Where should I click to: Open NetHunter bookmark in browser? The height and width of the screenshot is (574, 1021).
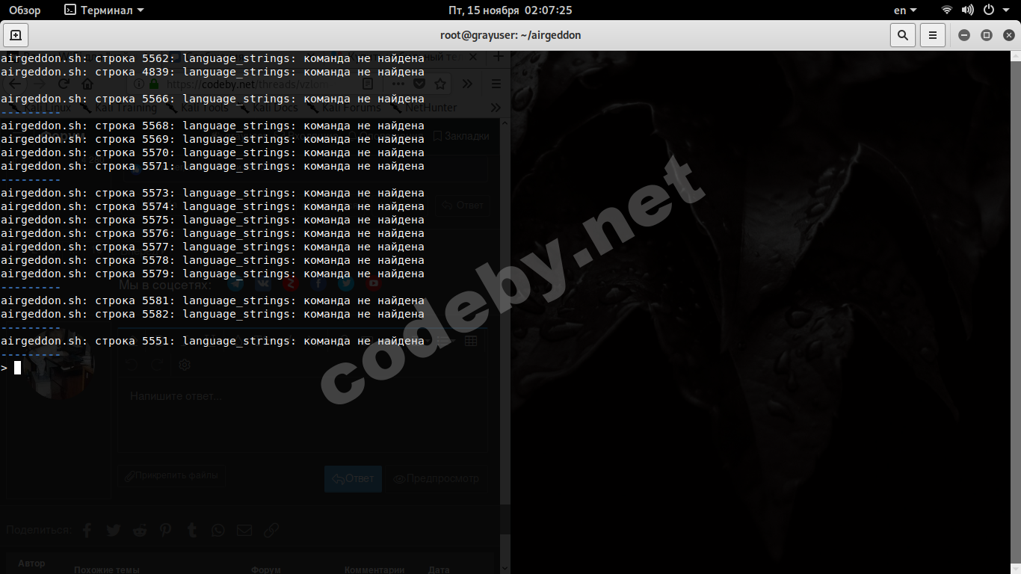(x=422, y=108)
